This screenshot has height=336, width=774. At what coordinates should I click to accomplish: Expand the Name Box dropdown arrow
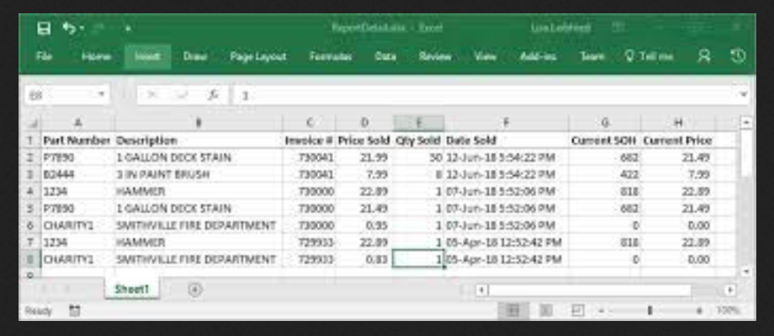click(102, 94)
